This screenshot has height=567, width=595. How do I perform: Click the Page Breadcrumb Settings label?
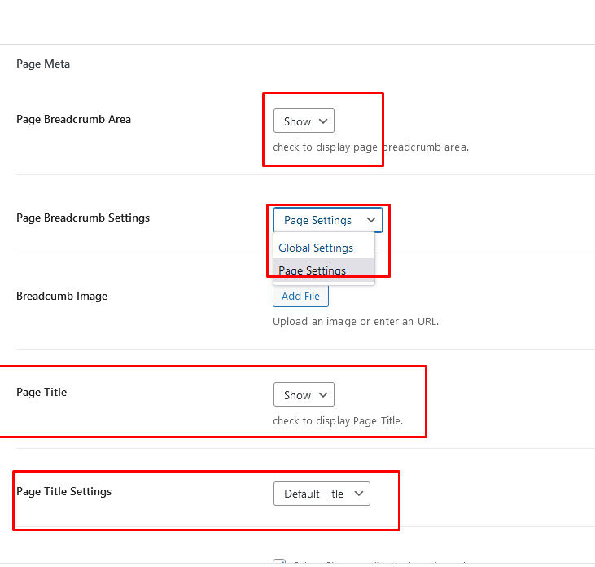click(x=83, y=218)
